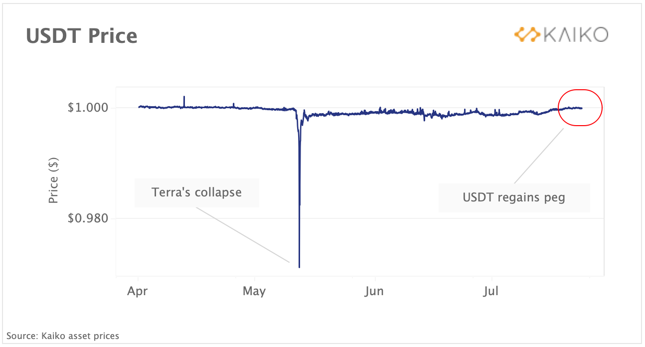
Task: Click the USDT regains peg annotation label
Action: [514, 197]
